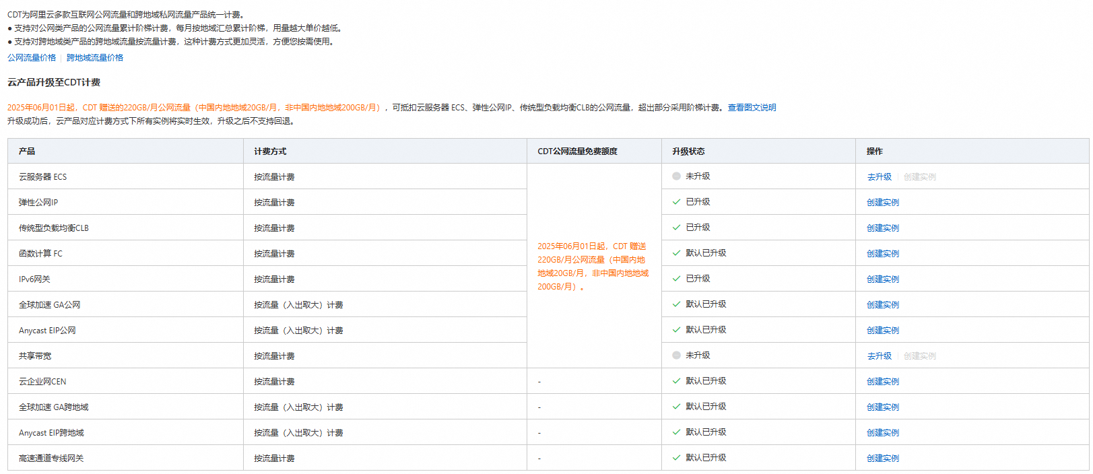Image resolution: width=1093 pixels, height=474 pixels.
Task: Click the green checkmark in 全球加速 GA公网 row
Action: tap(676, 304)
